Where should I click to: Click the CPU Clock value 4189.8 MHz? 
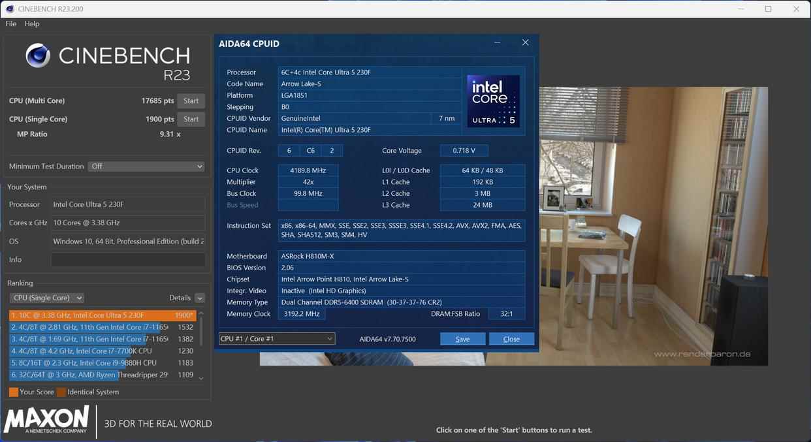coord(308,170)
